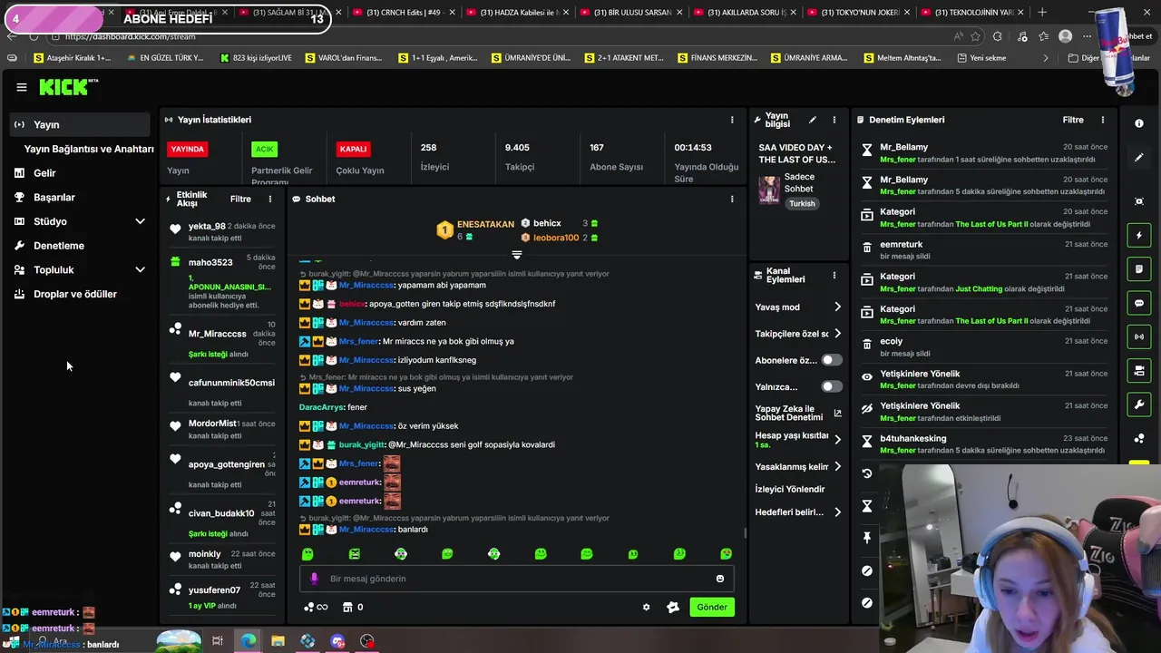Screen dimensions: 1161x653
Task: Open Yapay Zeka ile Sohbet Denetimi link
Action: click(798, 413)
